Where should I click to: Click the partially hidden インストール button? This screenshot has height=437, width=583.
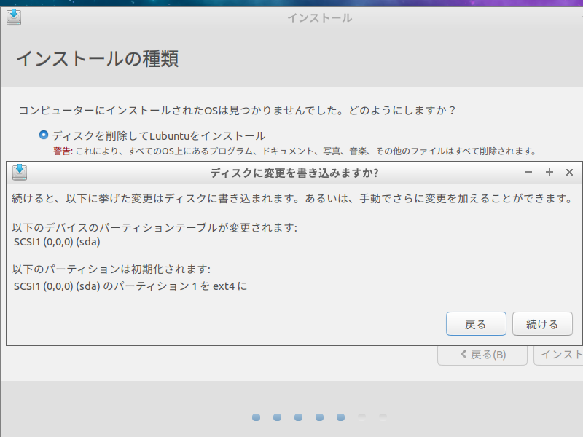[x=558, y=355]
